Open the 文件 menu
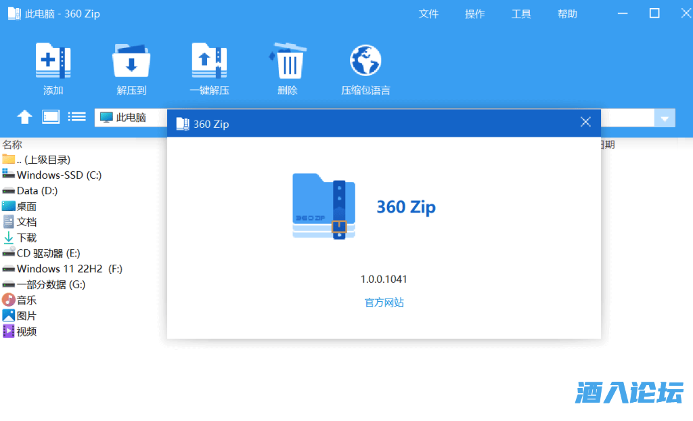The height and width of the screenshot is (421, 693). click(x=428, y=14)
